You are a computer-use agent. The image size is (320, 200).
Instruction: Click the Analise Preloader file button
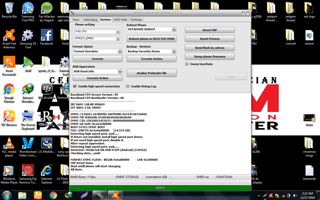pos(152,73)
